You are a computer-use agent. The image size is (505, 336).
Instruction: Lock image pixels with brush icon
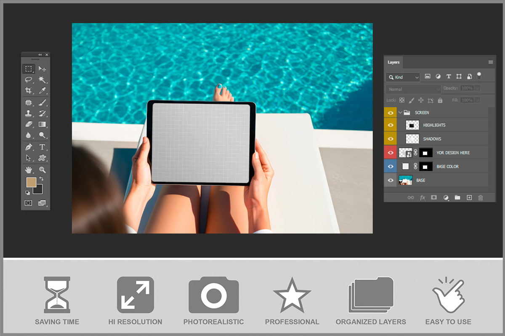pyautogui.click(x=412, y=100)
